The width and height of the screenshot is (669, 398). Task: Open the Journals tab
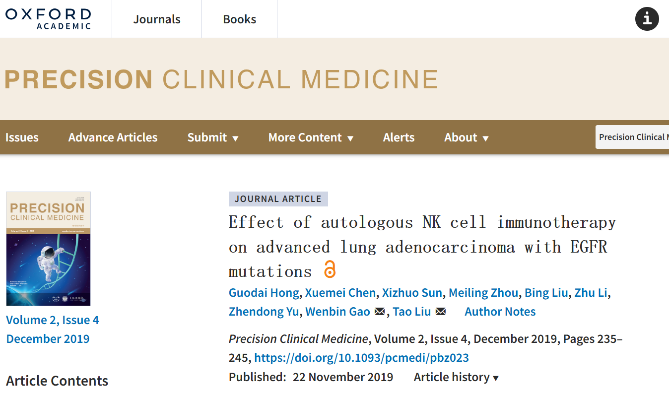[157, 19]
